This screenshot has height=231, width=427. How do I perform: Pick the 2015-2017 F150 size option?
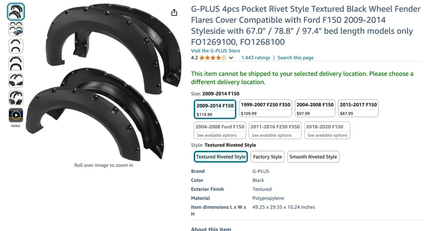point(358,109)
